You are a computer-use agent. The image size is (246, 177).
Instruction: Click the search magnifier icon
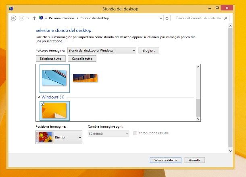click(225, 18)
